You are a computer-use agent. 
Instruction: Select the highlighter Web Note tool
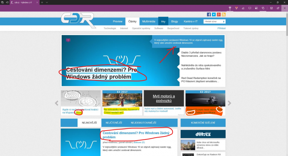click(236, 8)
